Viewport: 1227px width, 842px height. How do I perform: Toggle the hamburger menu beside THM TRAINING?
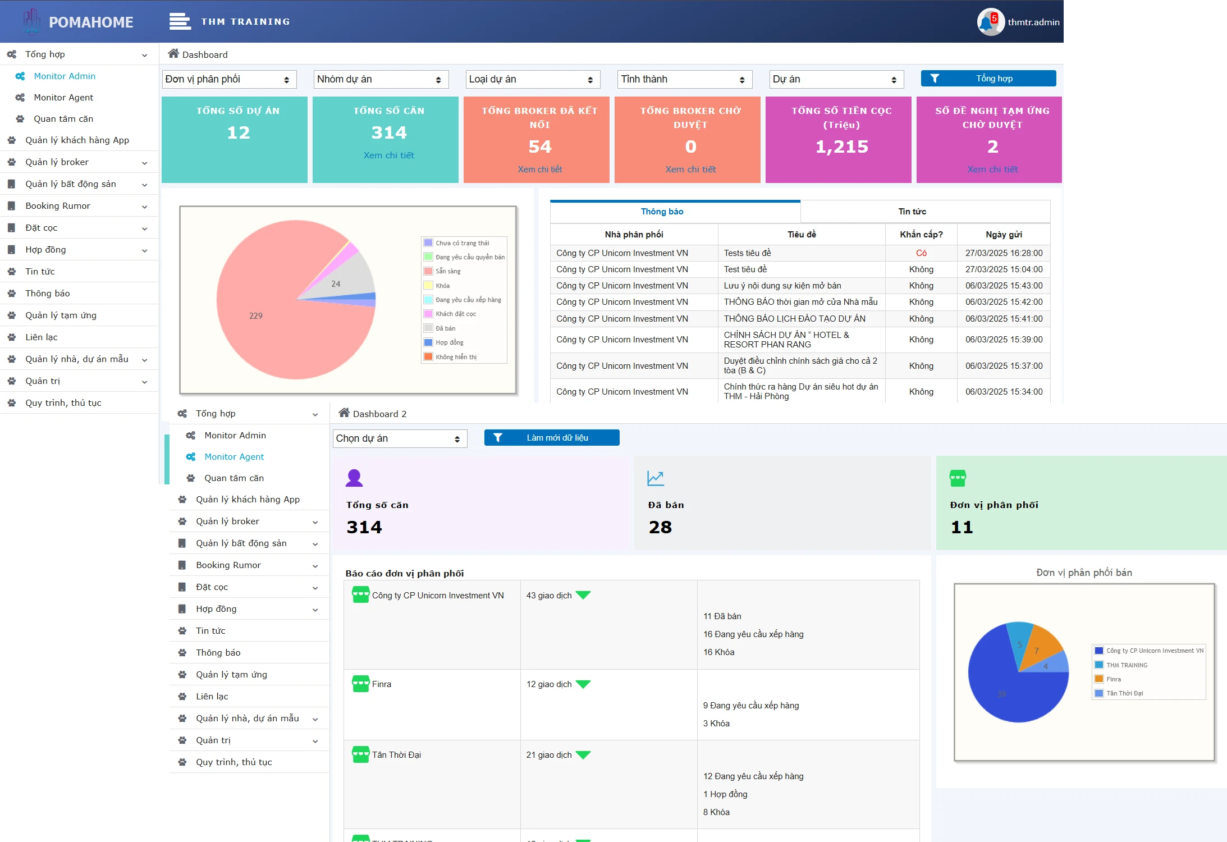pyautogui.click(x=180, y=21)
